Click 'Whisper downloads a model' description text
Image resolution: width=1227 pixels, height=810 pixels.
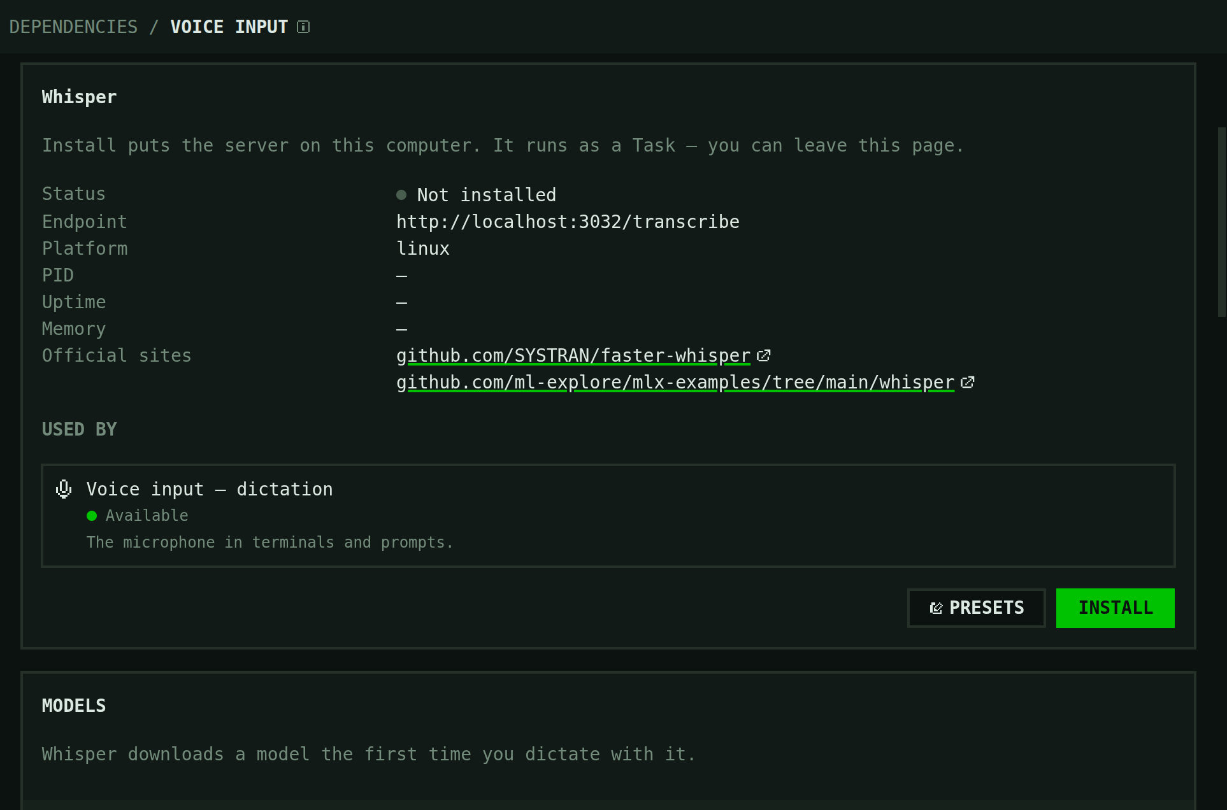pyautogui.click(x=368, y=754)
